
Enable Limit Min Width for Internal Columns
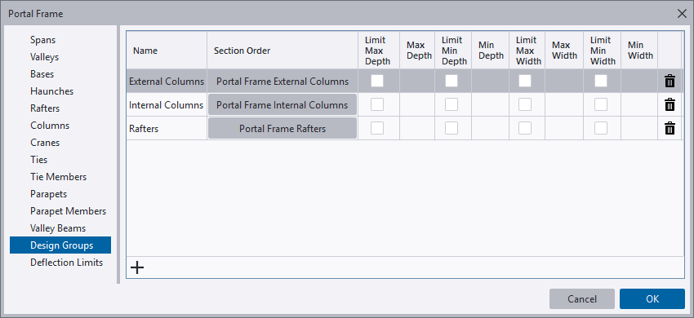(x=601, y=104)
